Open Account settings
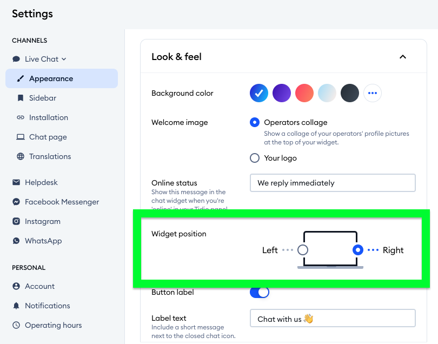The width and height of the screenshot is (438, 344). coord(39,286)
